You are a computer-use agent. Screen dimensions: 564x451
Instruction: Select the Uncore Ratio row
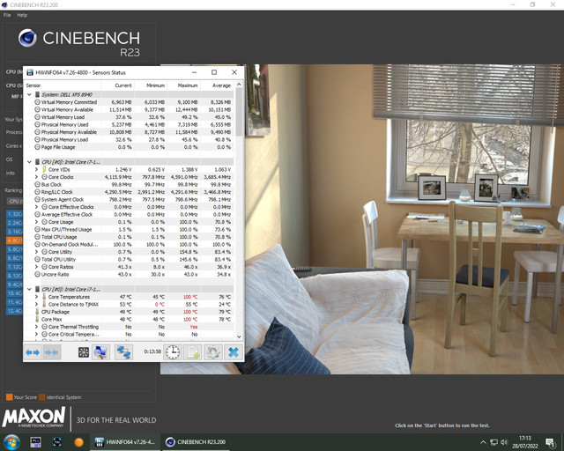(129, 274)
